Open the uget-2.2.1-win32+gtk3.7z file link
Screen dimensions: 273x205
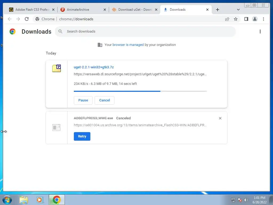(x=94, y=67)
